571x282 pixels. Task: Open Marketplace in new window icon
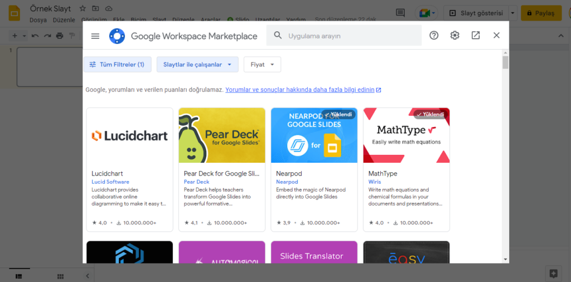pyautogui.click(x=476, y=35)
